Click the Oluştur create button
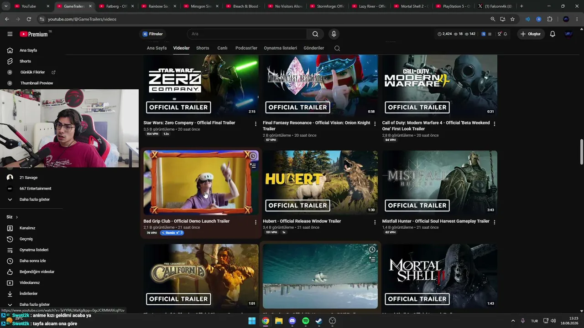 (531, 34)
